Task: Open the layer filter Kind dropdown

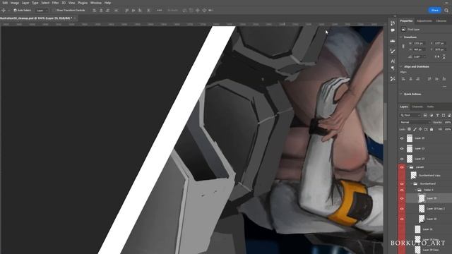Action: [410, 115]
